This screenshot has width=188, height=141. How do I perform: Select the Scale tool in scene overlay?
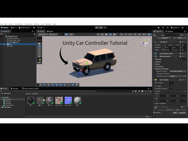[x=39, y=51]
